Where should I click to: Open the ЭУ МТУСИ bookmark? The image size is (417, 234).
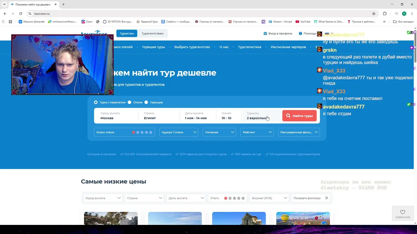click(118, 22)
